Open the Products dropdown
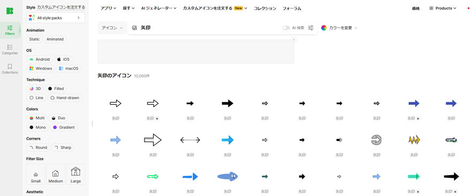The image size is (476, 196). [443, 9]
